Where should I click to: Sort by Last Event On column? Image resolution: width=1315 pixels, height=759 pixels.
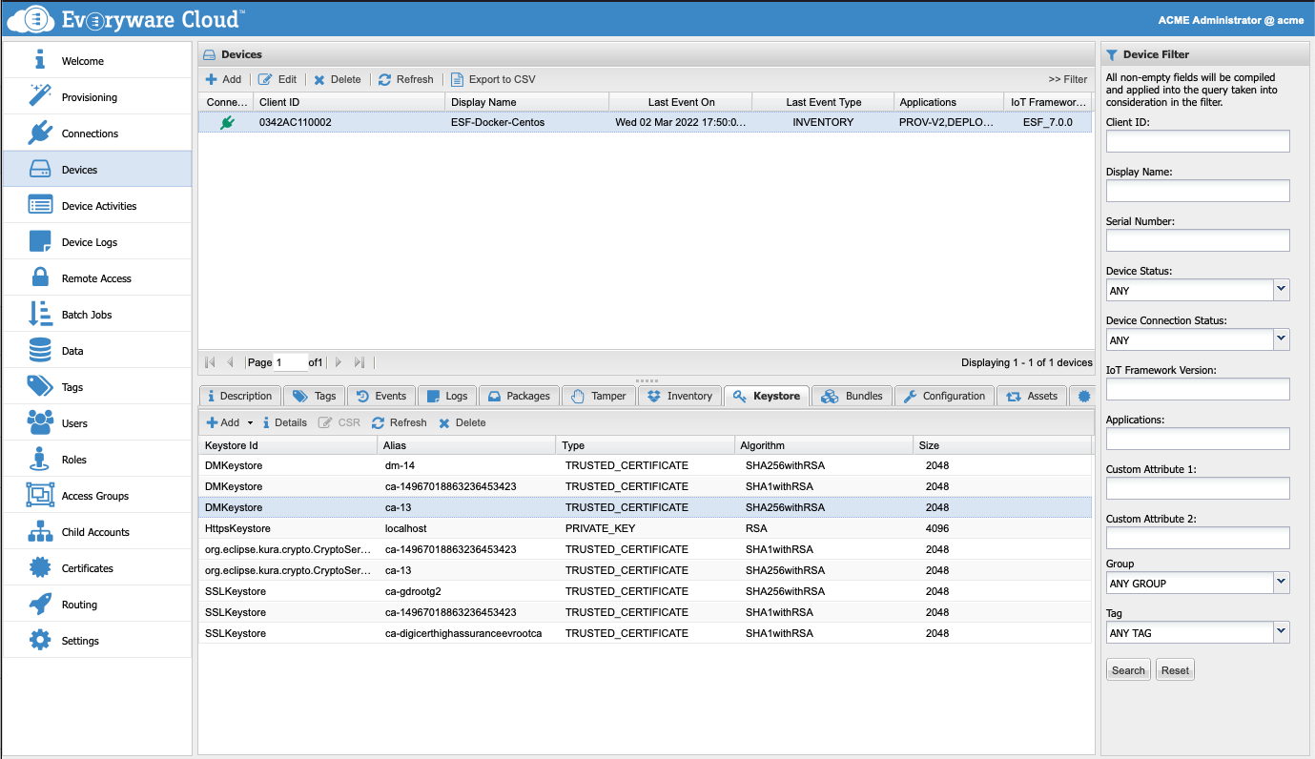click(681, 102)
